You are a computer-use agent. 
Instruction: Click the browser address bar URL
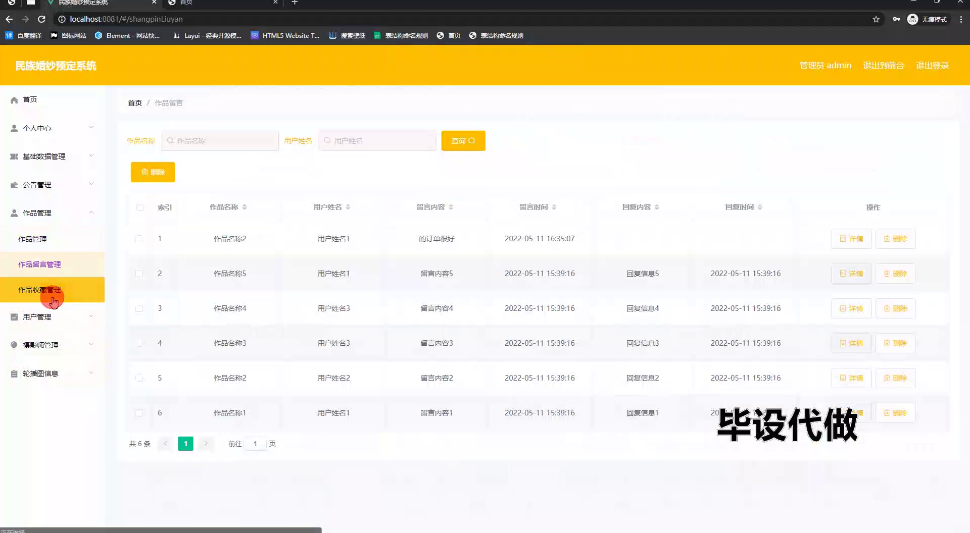[126, 19]
